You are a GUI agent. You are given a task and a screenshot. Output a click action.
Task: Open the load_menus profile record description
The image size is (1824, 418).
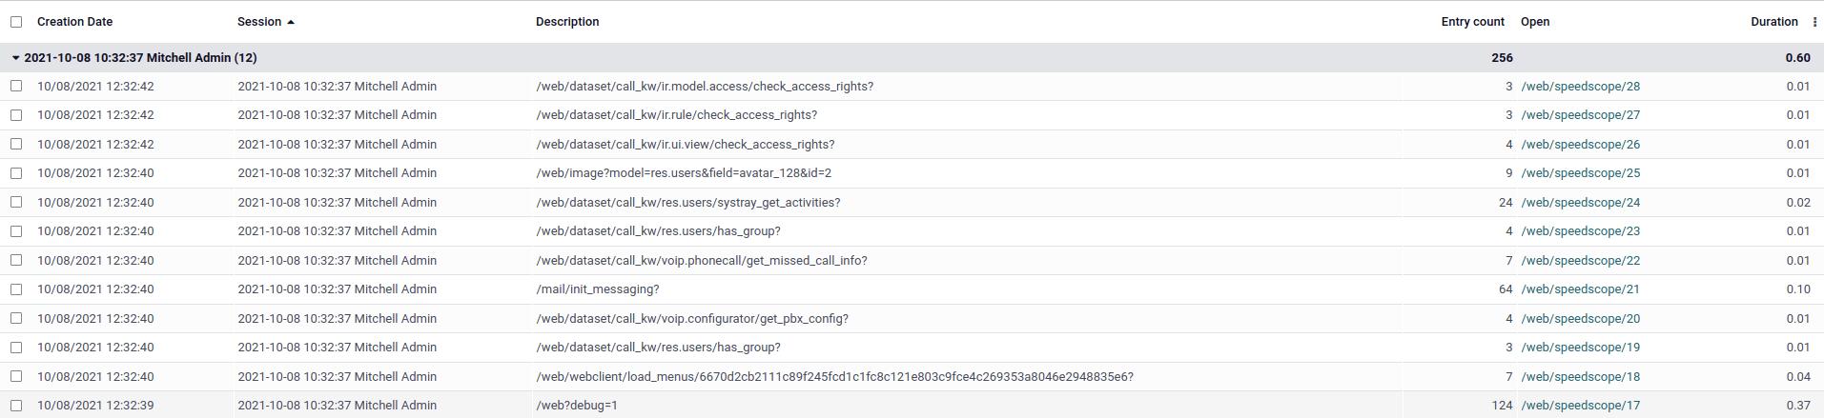(x=834, y=377)
